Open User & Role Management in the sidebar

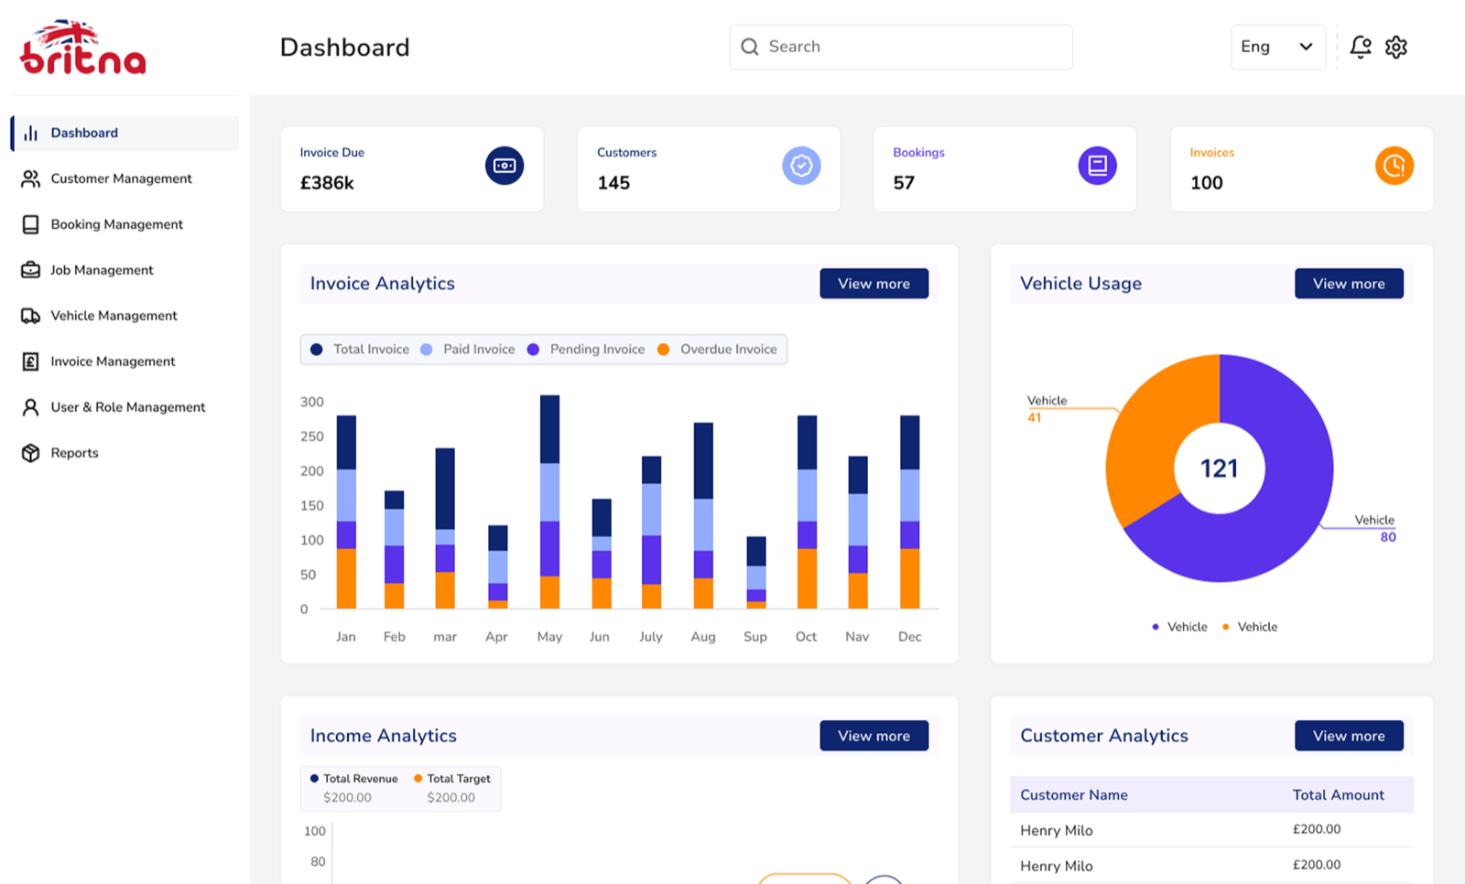(x=127, y=407)
